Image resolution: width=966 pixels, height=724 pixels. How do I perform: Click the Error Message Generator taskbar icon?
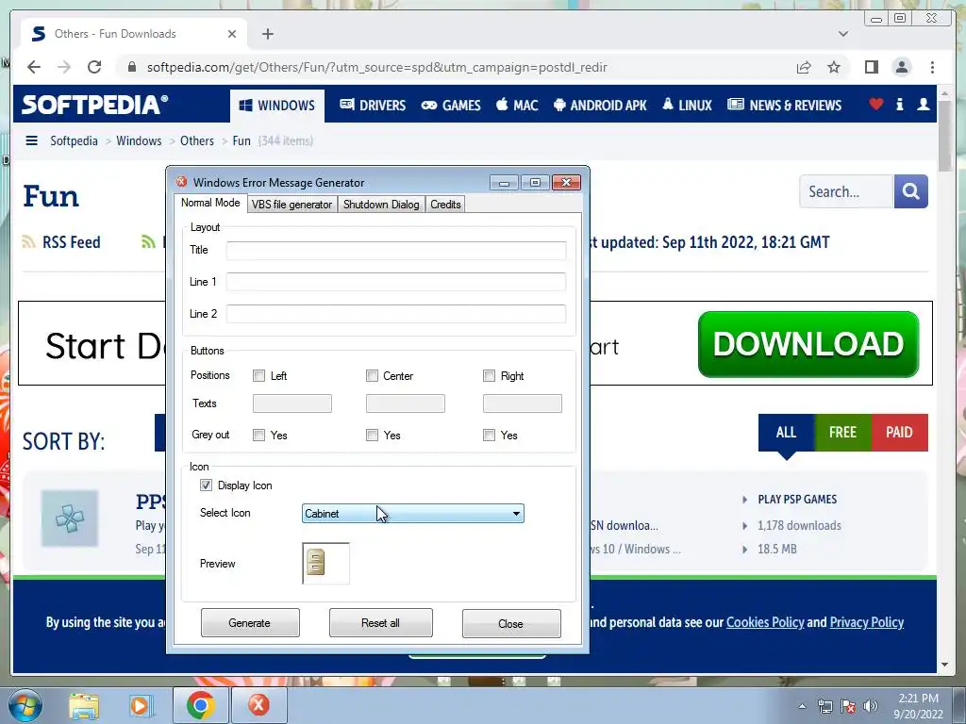[258, 705]
